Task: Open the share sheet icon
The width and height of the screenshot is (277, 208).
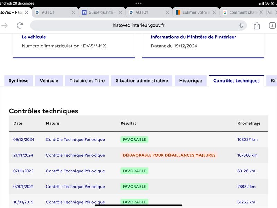Action: [x=257, y=26]
